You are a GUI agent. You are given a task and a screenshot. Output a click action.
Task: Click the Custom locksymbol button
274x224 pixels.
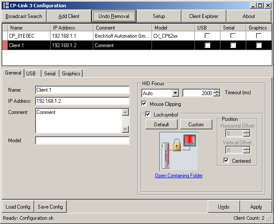tap(196, 125)
